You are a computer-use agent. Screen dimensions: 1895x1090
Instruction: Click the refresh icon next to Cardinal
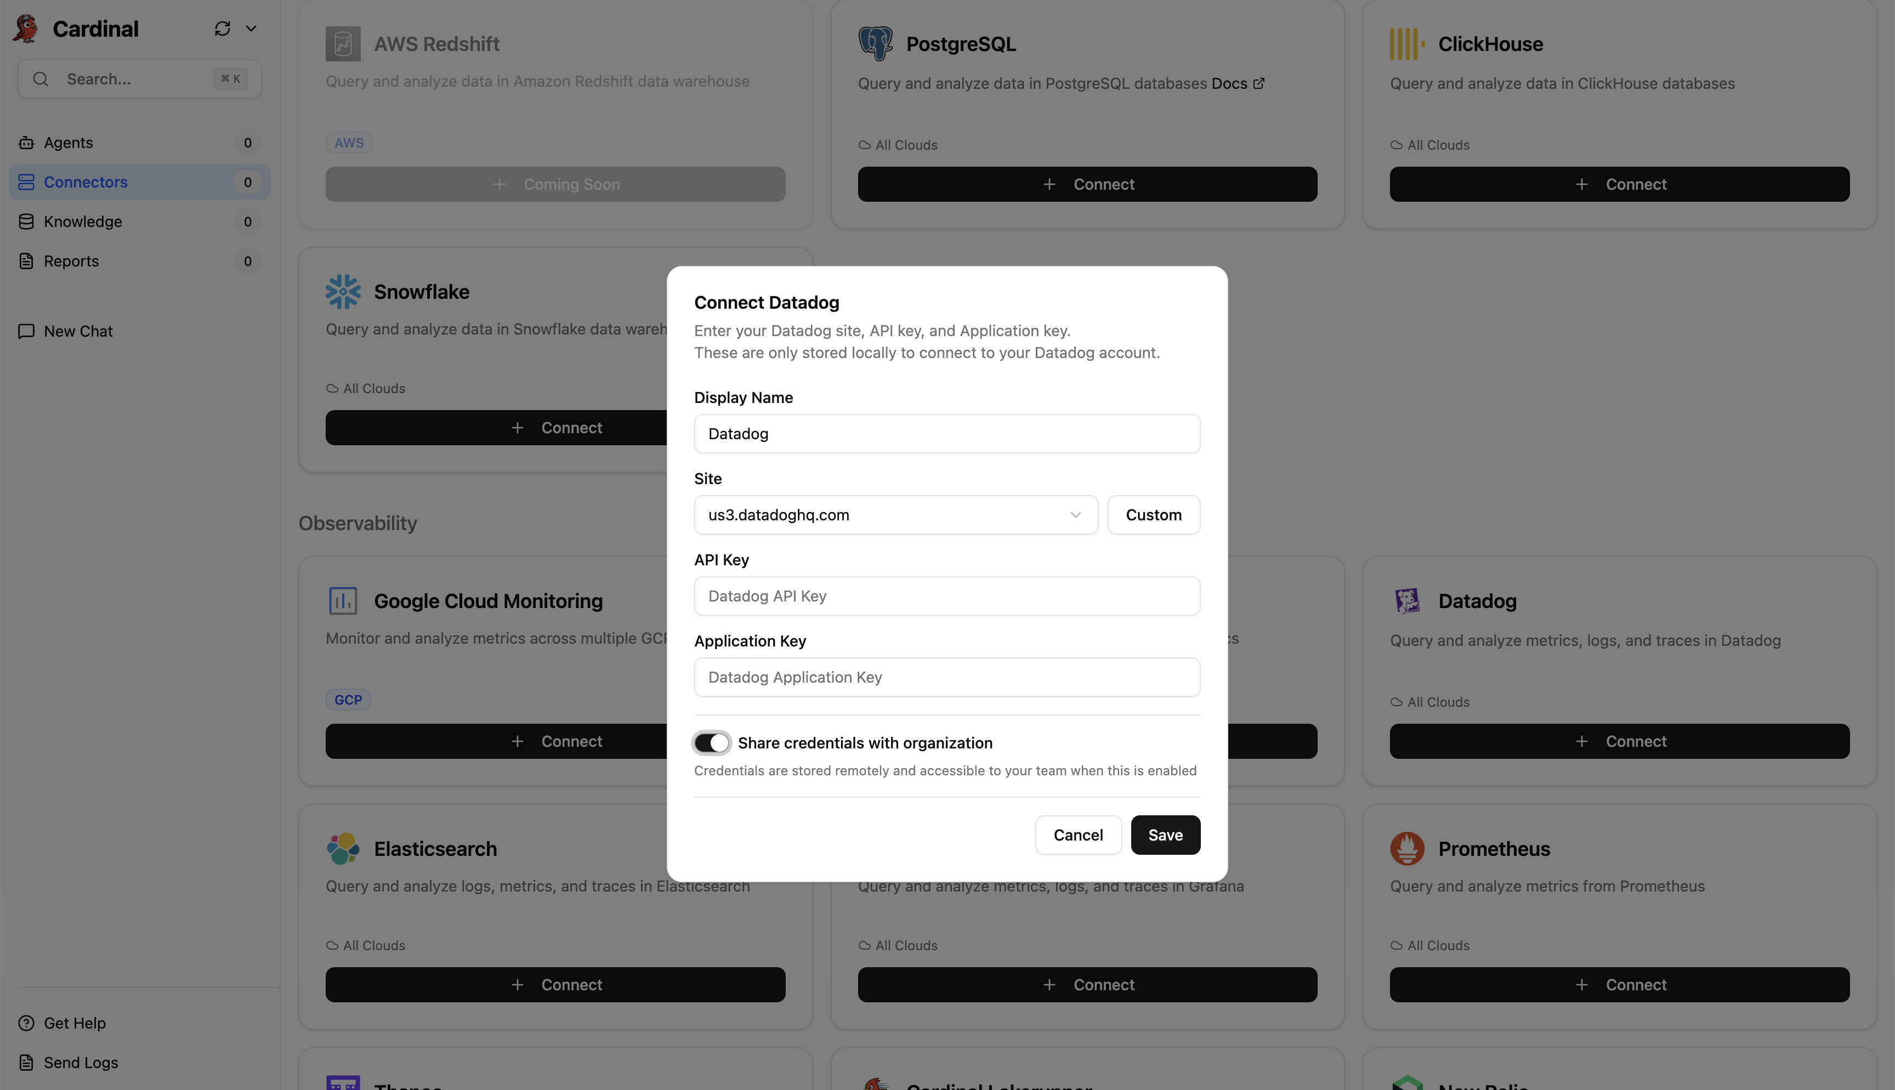click(x=222, y=29)
